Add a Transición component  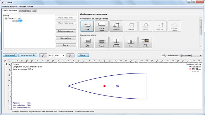[x=116, y=26]
